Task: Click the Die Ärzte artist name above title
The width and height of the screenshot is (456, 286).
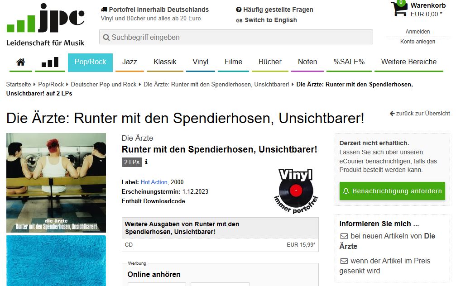Action: point(137,138)
